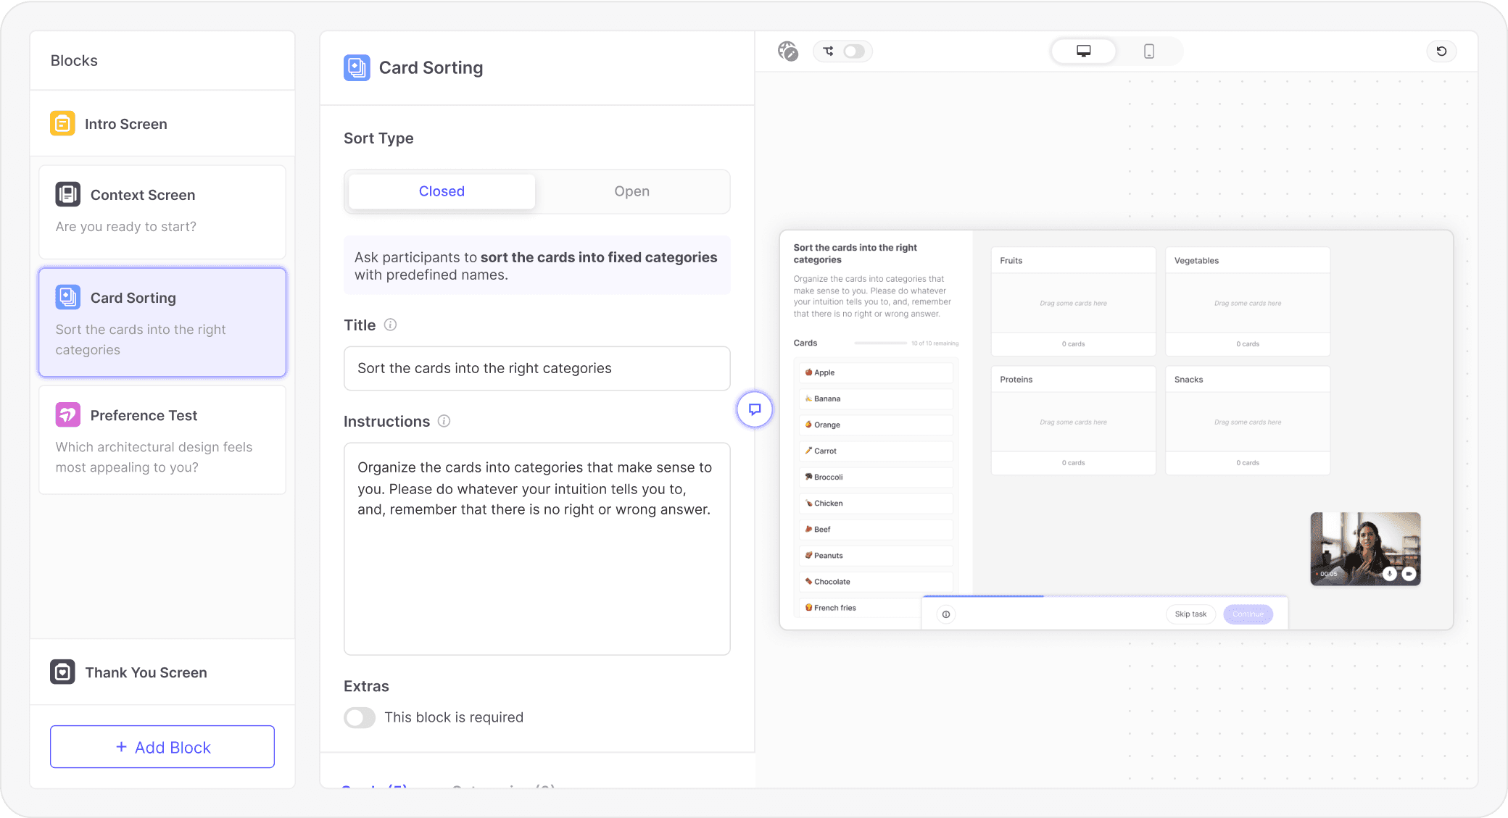Click the reset preview icon
Screen dimensions: 1508x818
click(1441, 51)
